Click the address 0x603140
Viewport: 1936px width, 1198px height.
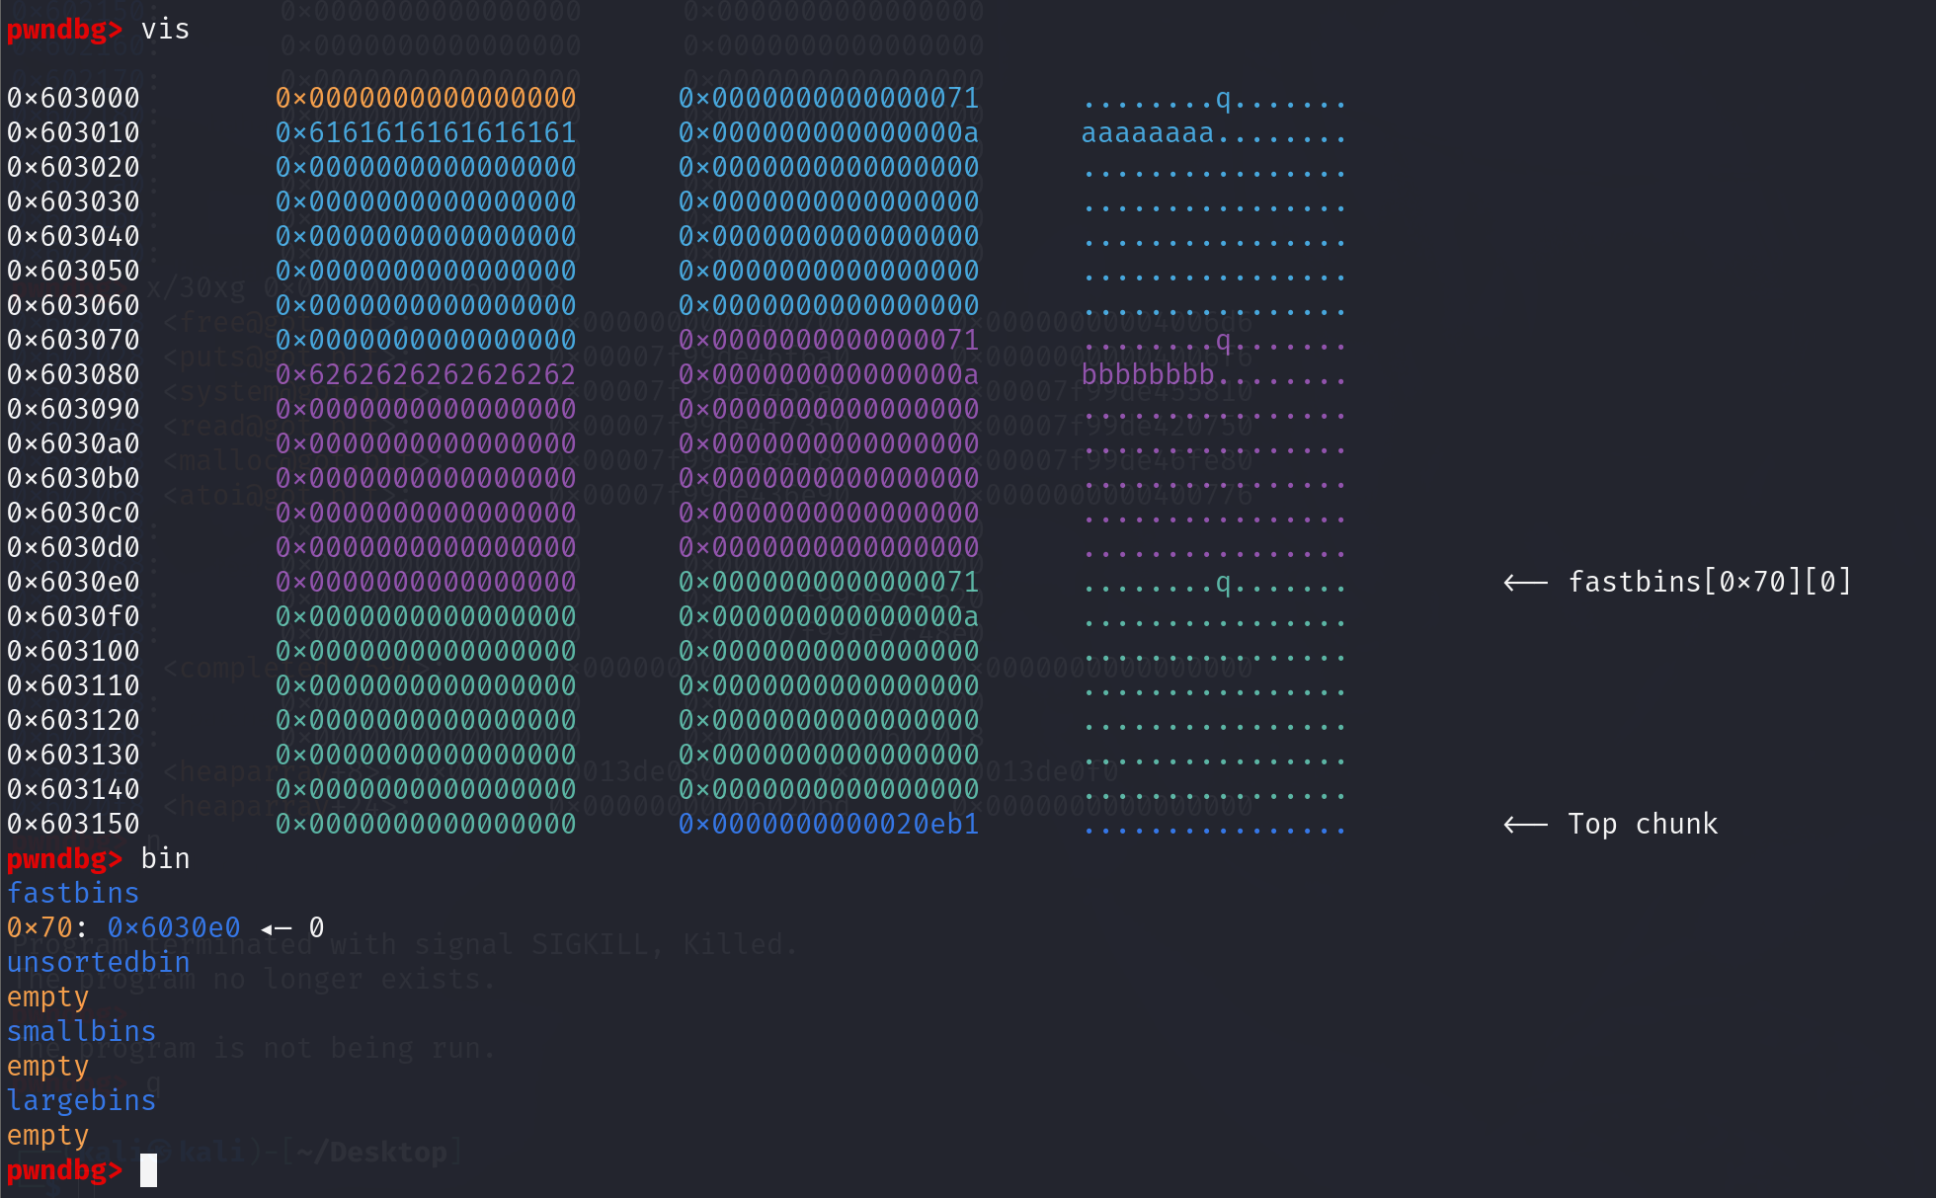click(73, 789)
